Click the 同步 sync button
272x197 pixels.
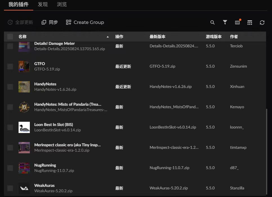tap(50, 22)
